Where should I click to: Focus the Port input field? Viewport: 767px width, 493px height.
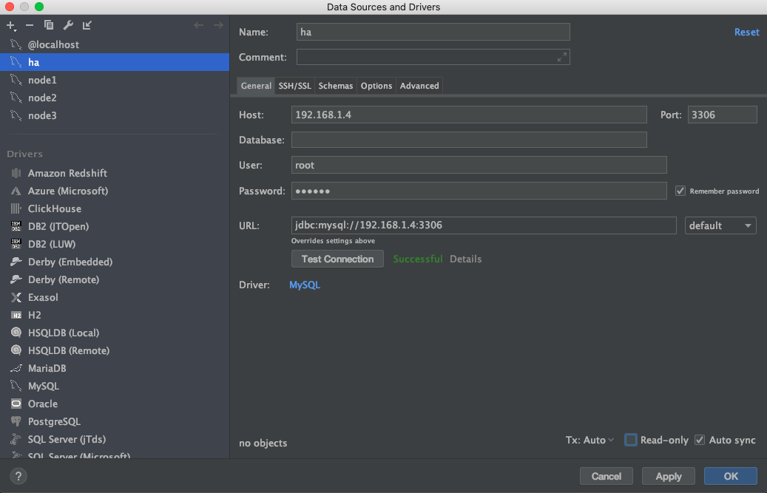click(x=722, y=115)
